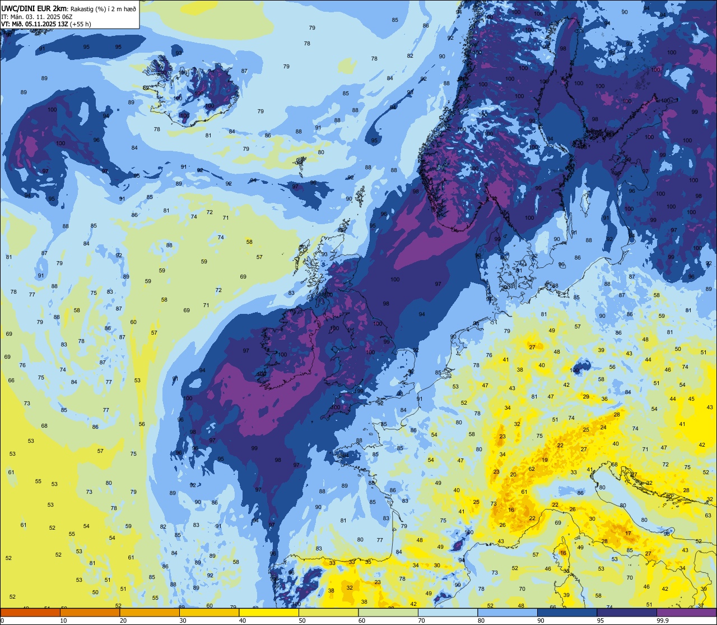Click the 10–20 orange legend swatch

point(90,613)
